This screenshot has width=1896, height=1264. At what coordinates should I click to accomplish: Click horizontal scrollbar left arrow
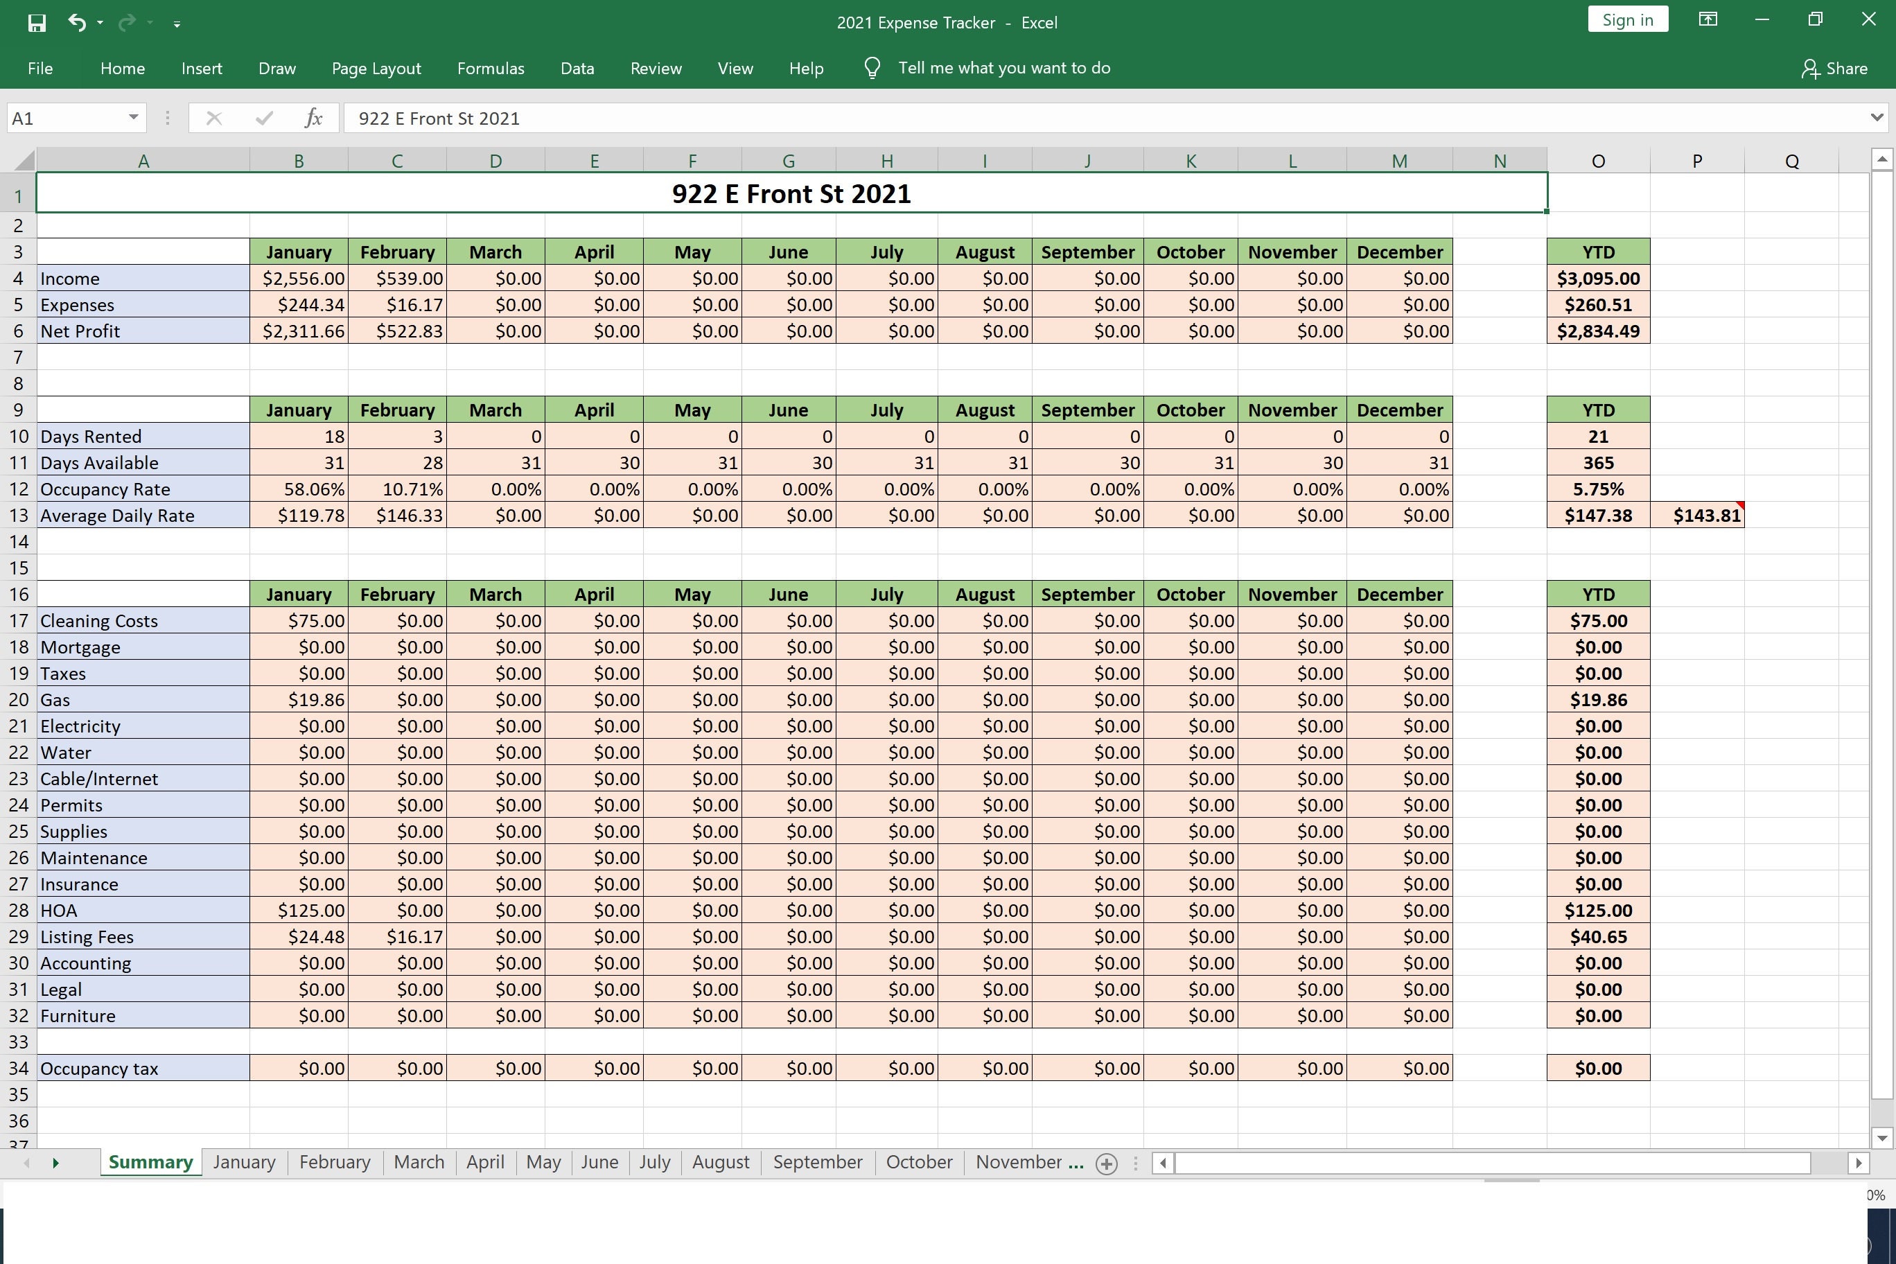point(1162,1162)
